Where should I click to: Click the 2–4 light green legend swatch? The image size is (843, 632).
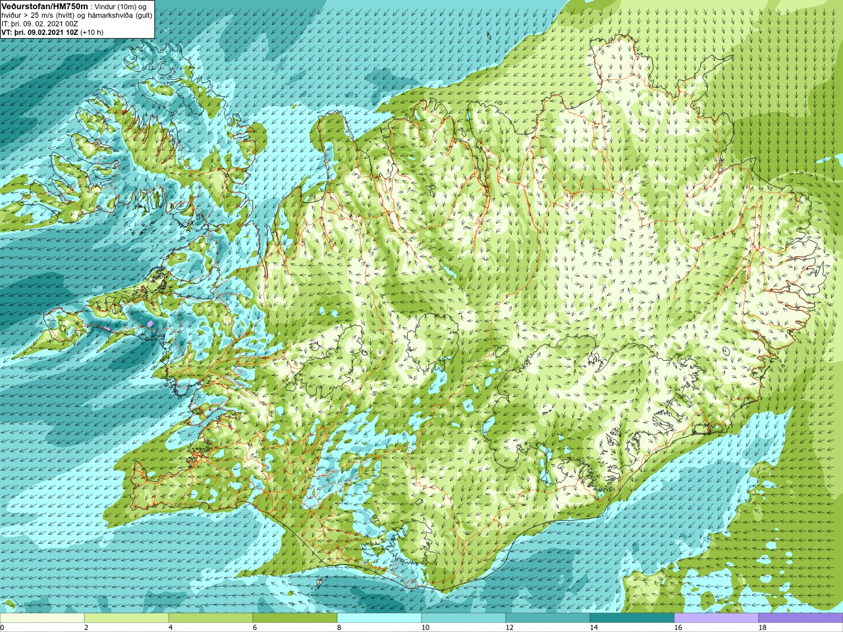tap(126, 618)
